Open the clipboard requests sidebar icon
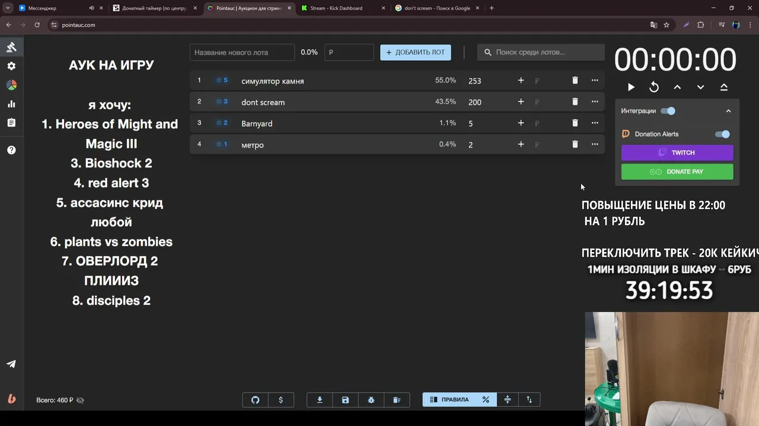 click(x=11, y=123)
